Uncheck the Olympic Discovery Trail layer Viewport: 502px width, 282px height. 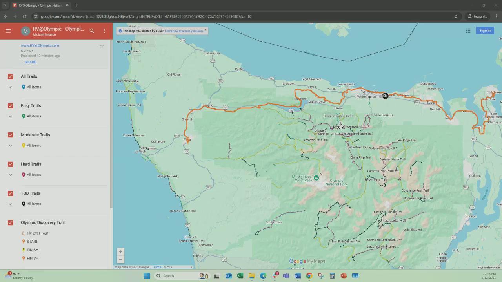pos(11,222)
